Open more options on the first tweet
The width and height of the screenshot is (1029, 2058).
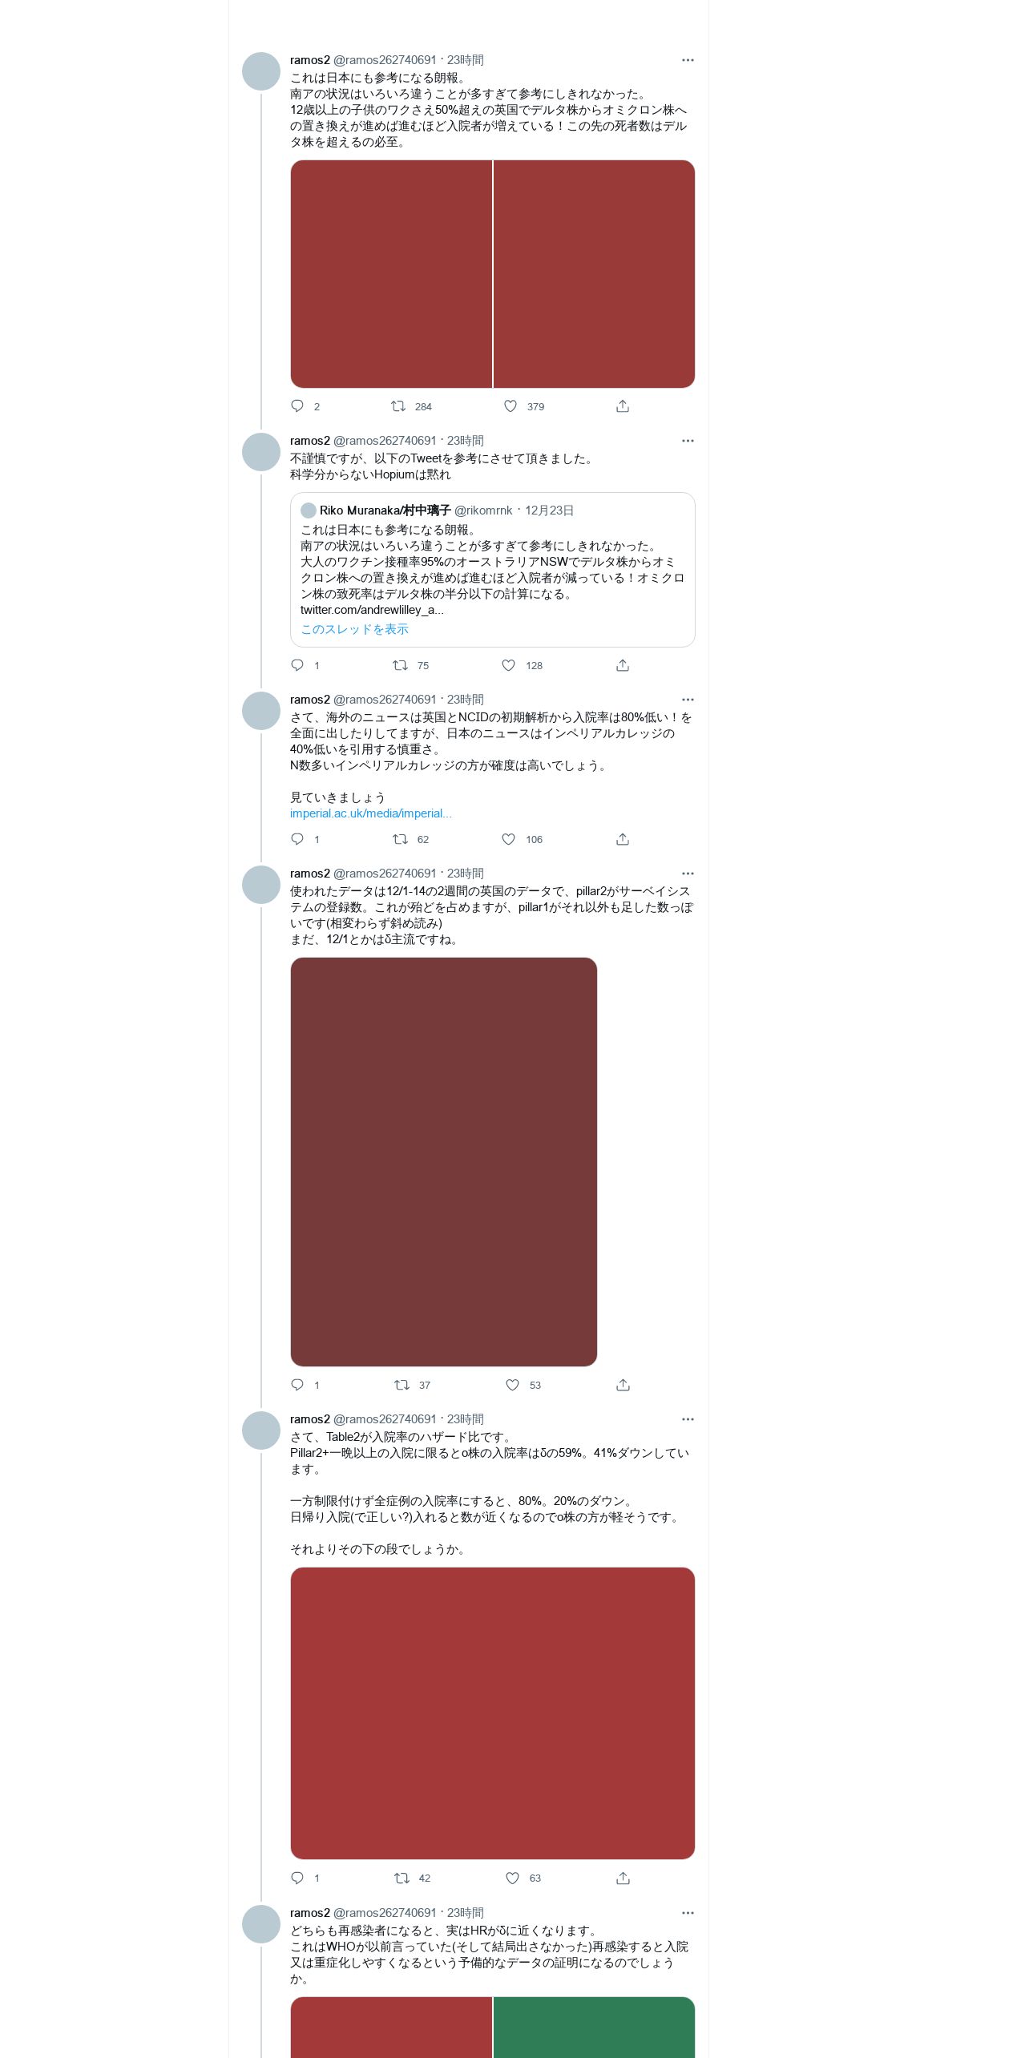[x=688, y=60]
